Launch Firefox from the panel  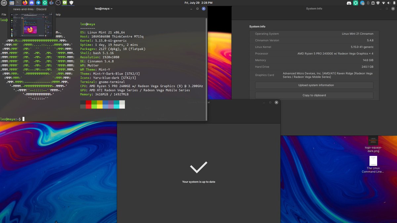(x=25, y=3)
